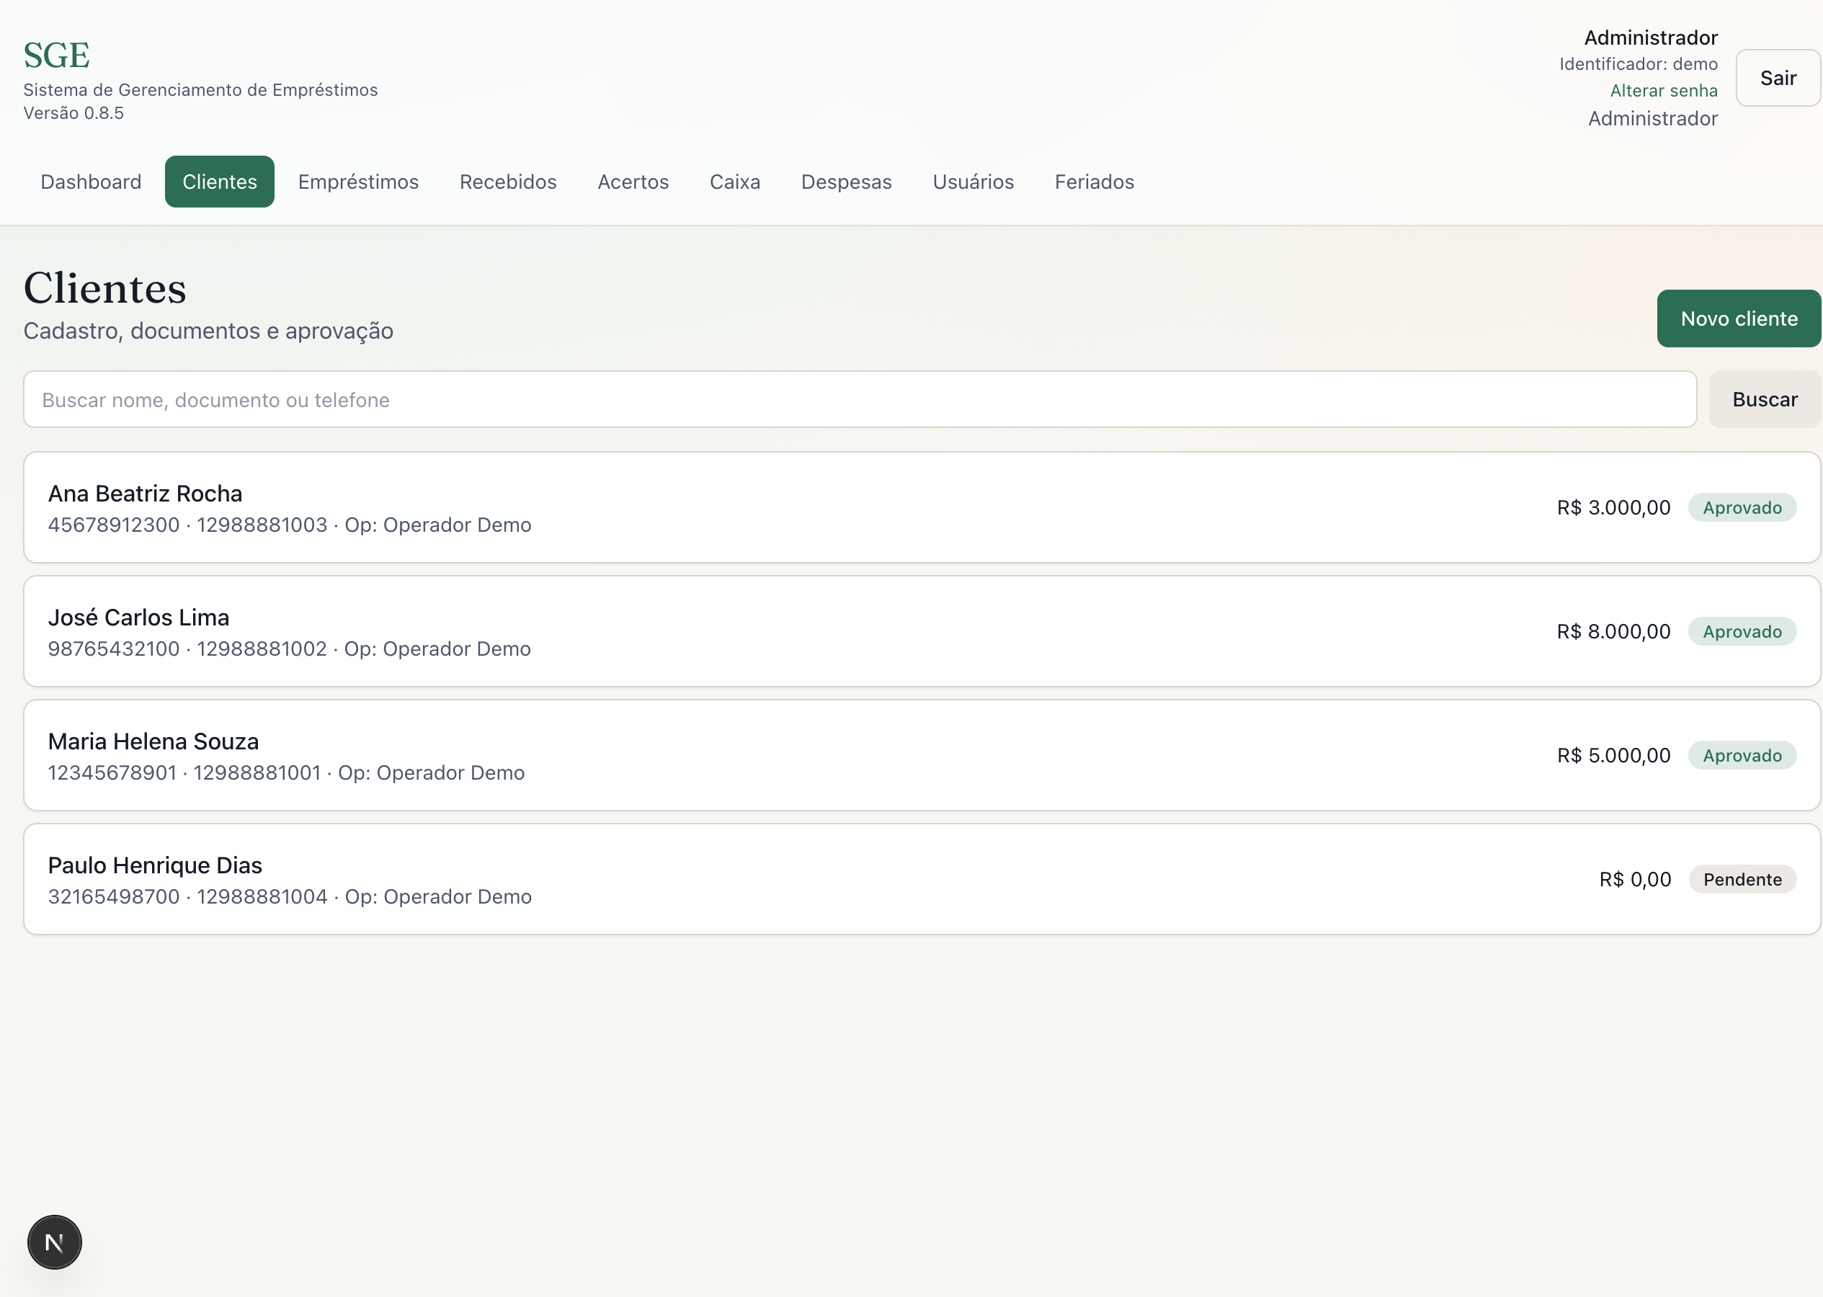Image resolution: width=1823 pixels, height=1297 pixels.
Task: Go to the Dashboard tab
Action: click(x=91, y=182)
